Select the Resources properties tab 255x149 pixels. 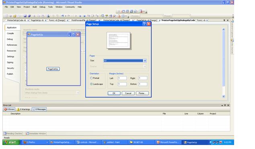[x=12, y=51]
